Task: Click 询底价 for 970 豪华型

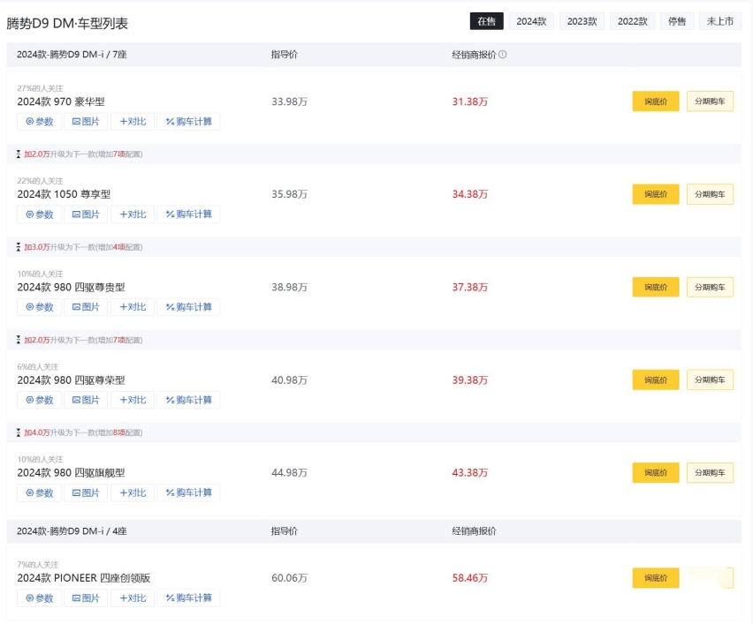Action: click(656, 101)
